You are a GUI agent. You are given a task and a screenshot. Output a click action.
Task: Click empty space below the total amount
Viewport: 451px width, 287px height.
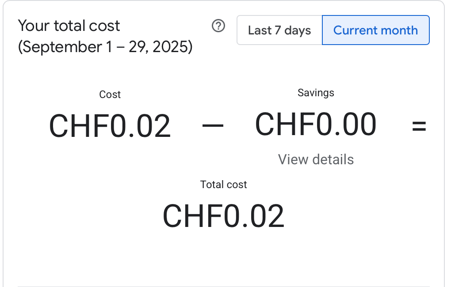click(x=223, y=256)
